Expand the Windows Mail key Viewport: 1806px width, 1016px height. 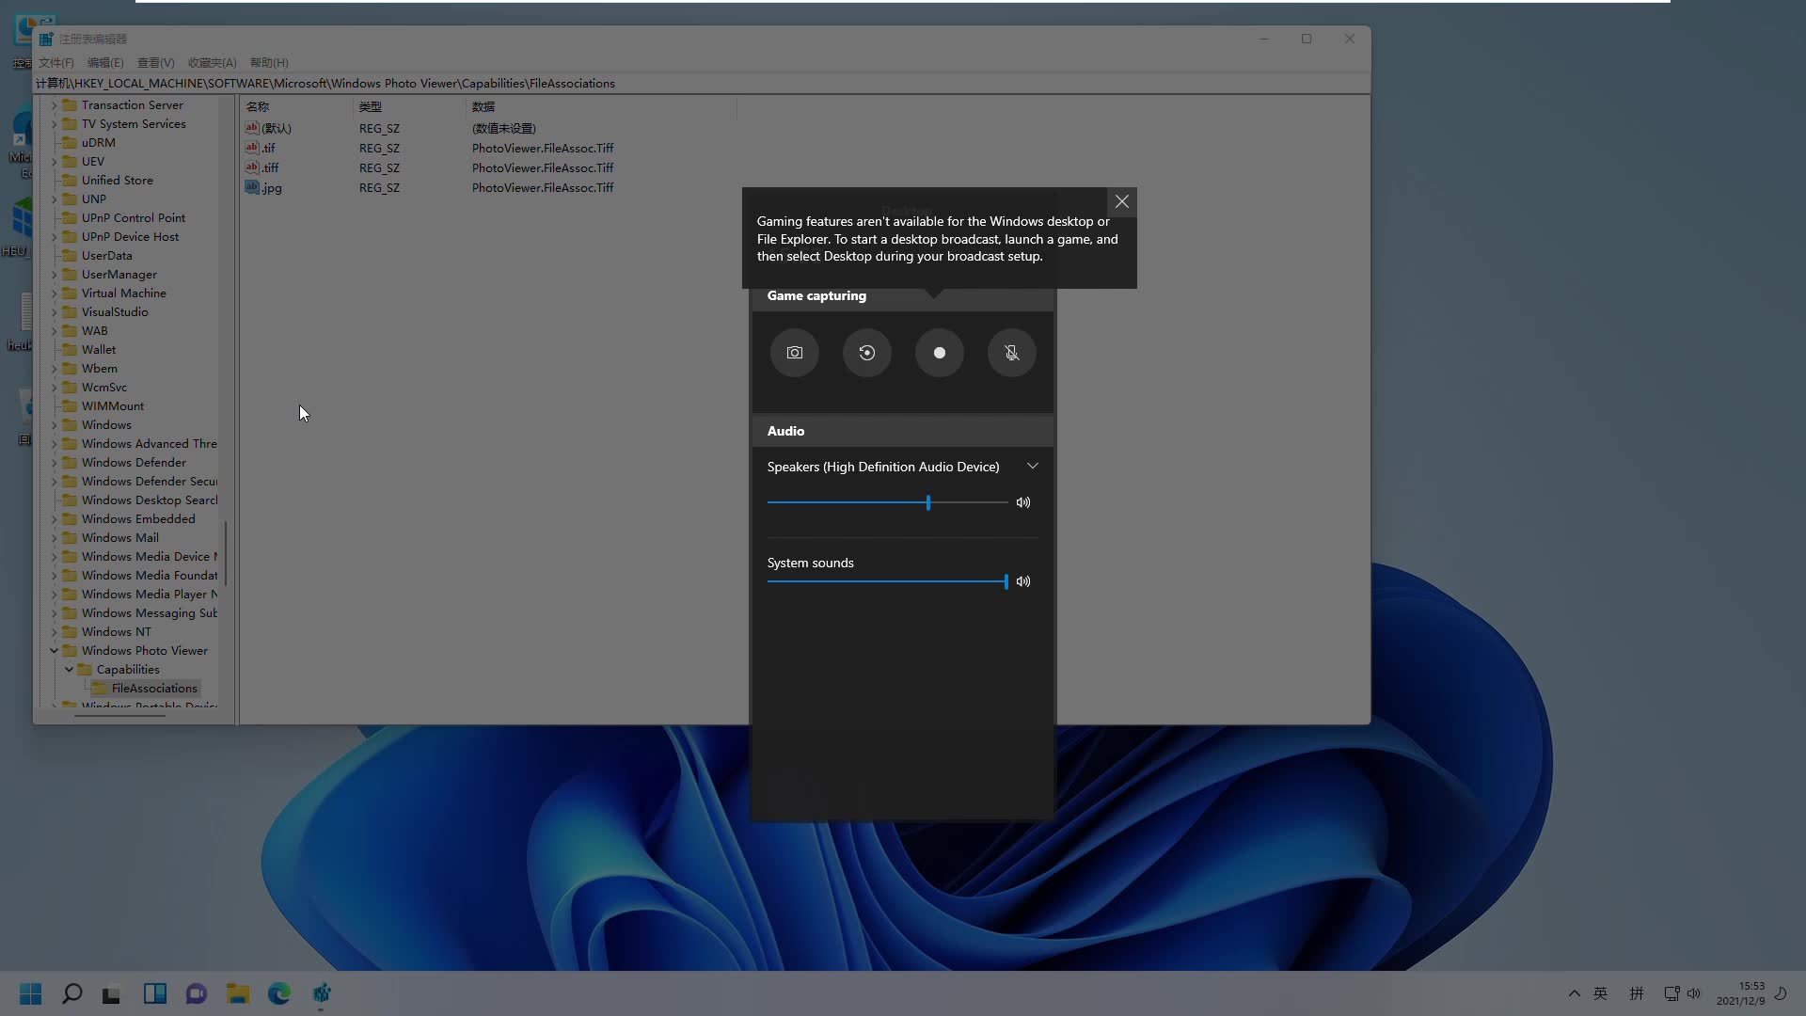[55, 537]
